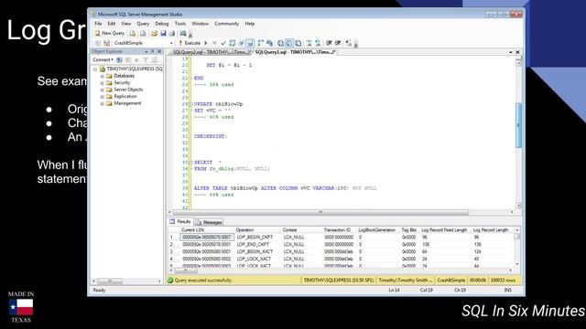Close the Object Explorer panel
The height and width of the screenshot is (329, 586).
[x=159, y=51]
